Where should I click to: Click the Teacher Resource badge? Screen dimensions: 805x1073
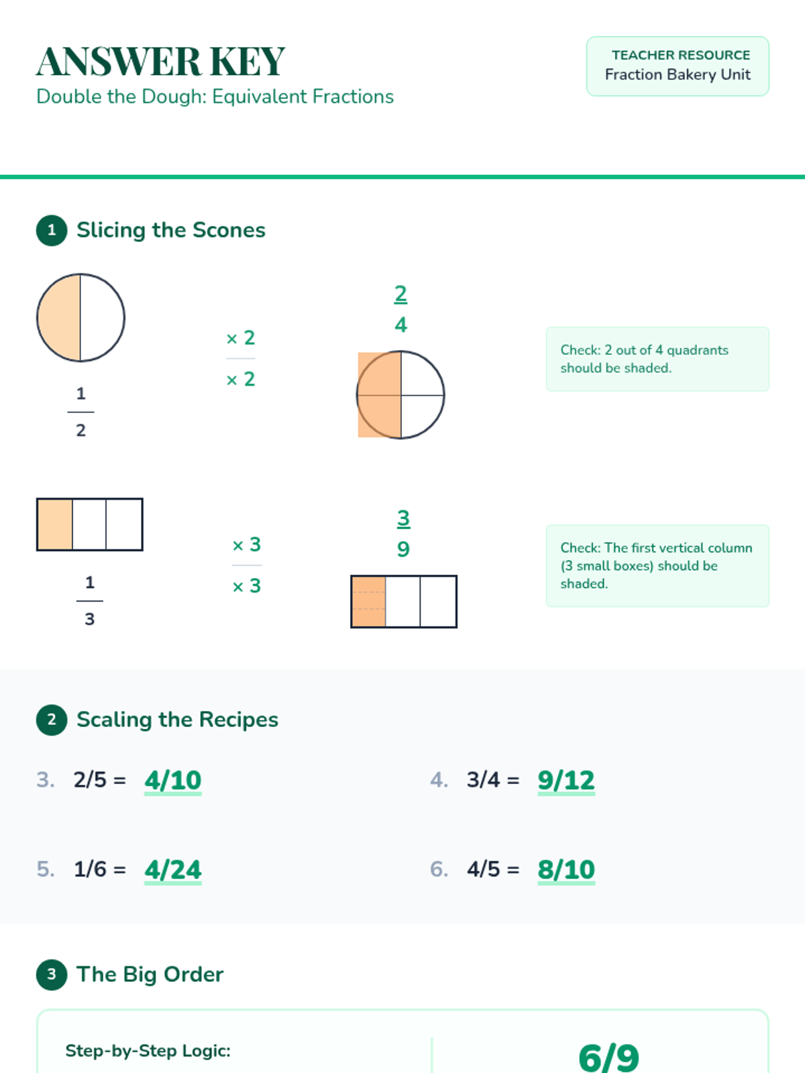pyautogui.click(x=678, y=66)
